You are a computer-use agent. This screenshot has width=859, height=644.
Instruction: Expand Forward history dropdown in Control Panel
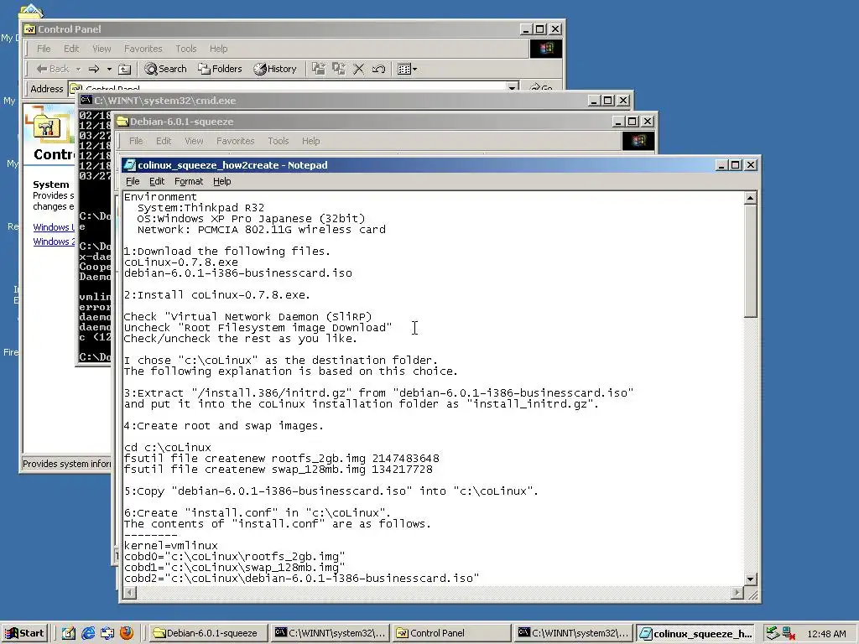point(109,69)
